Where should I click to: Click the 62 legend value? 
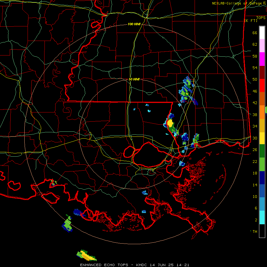255,44
